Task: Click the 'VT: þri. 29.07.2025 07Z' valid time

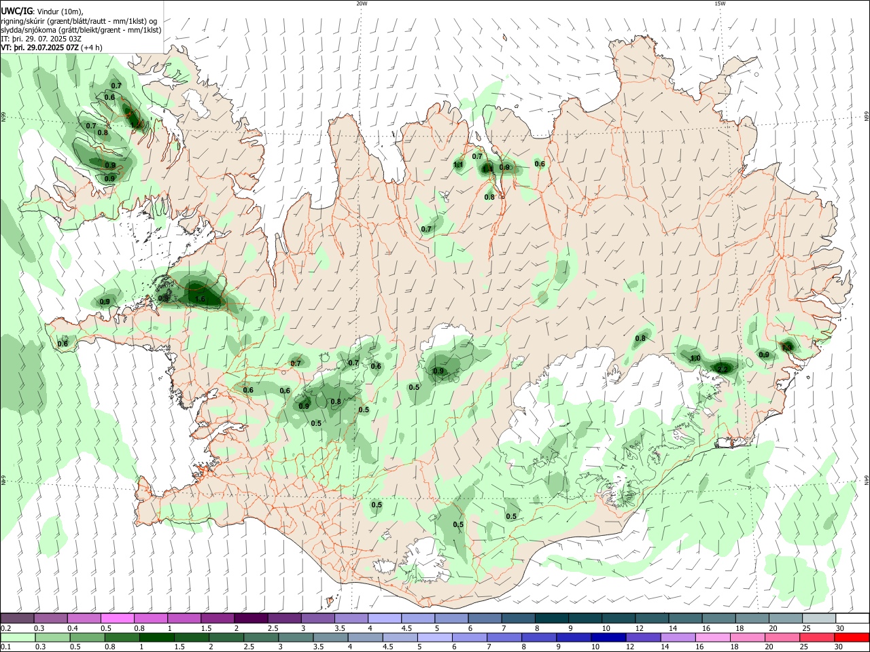Action: [40, 48]
